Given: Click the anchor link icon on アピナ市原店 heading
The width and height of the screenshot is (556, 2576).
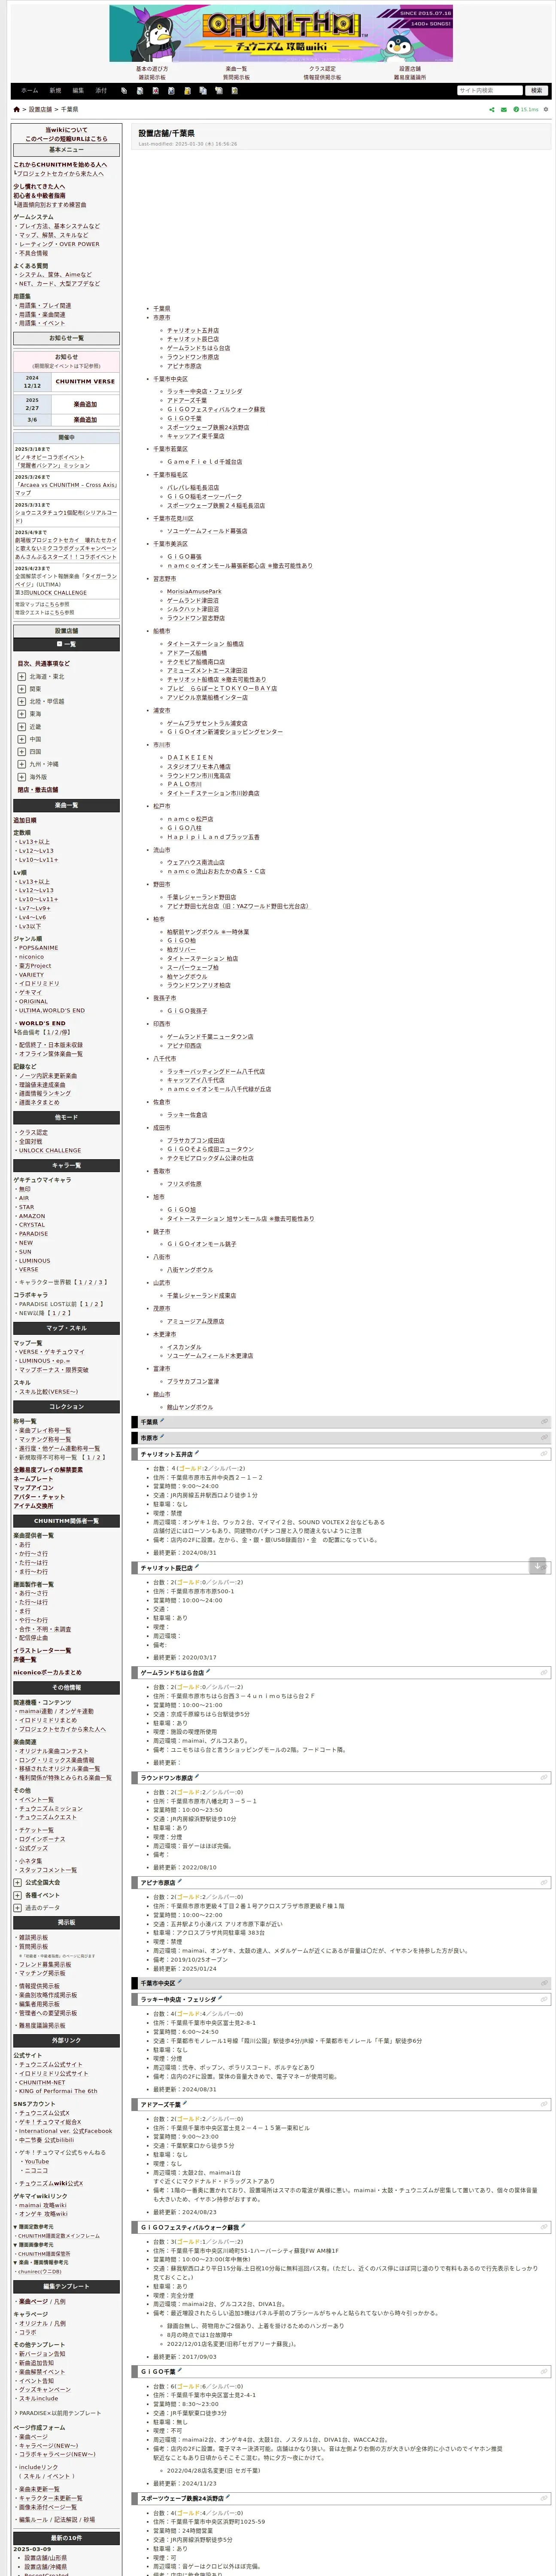Looking at the screenshot, I should (544, 1882).
